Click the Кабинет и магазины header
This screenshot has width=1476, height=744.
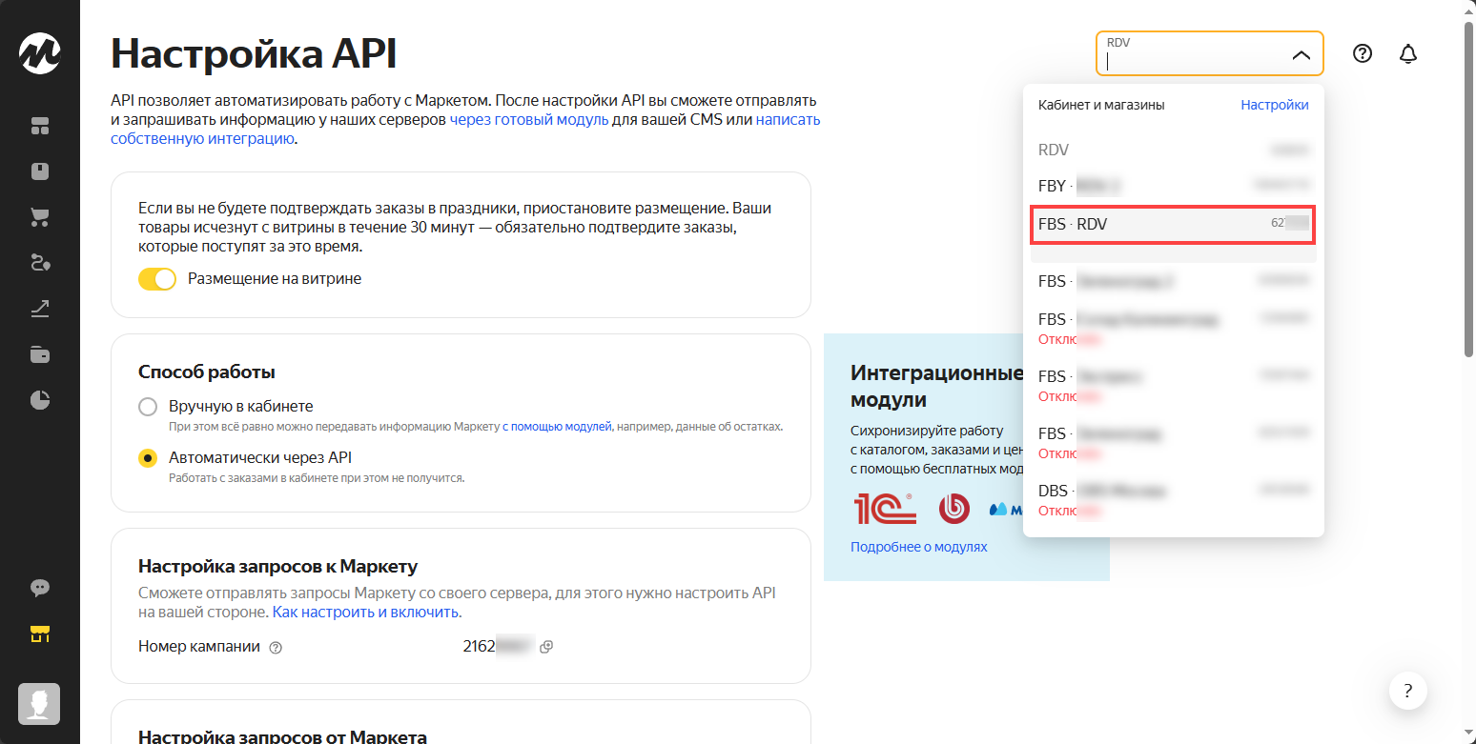tap(1101, 105)
